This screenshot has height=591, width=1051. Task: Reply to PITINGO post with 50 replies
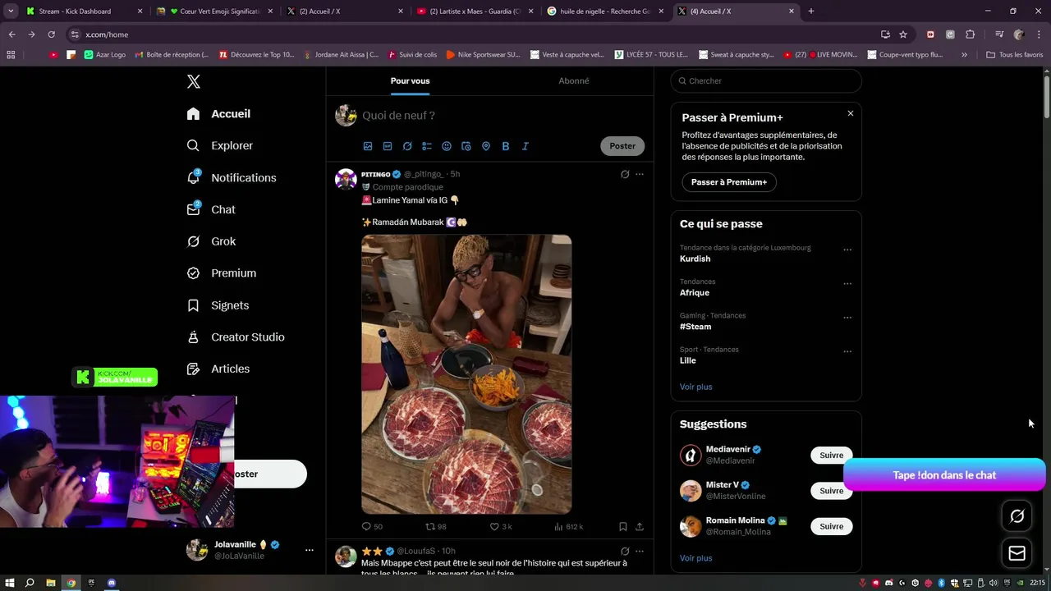pyautogui.click(x=373, y=527)
